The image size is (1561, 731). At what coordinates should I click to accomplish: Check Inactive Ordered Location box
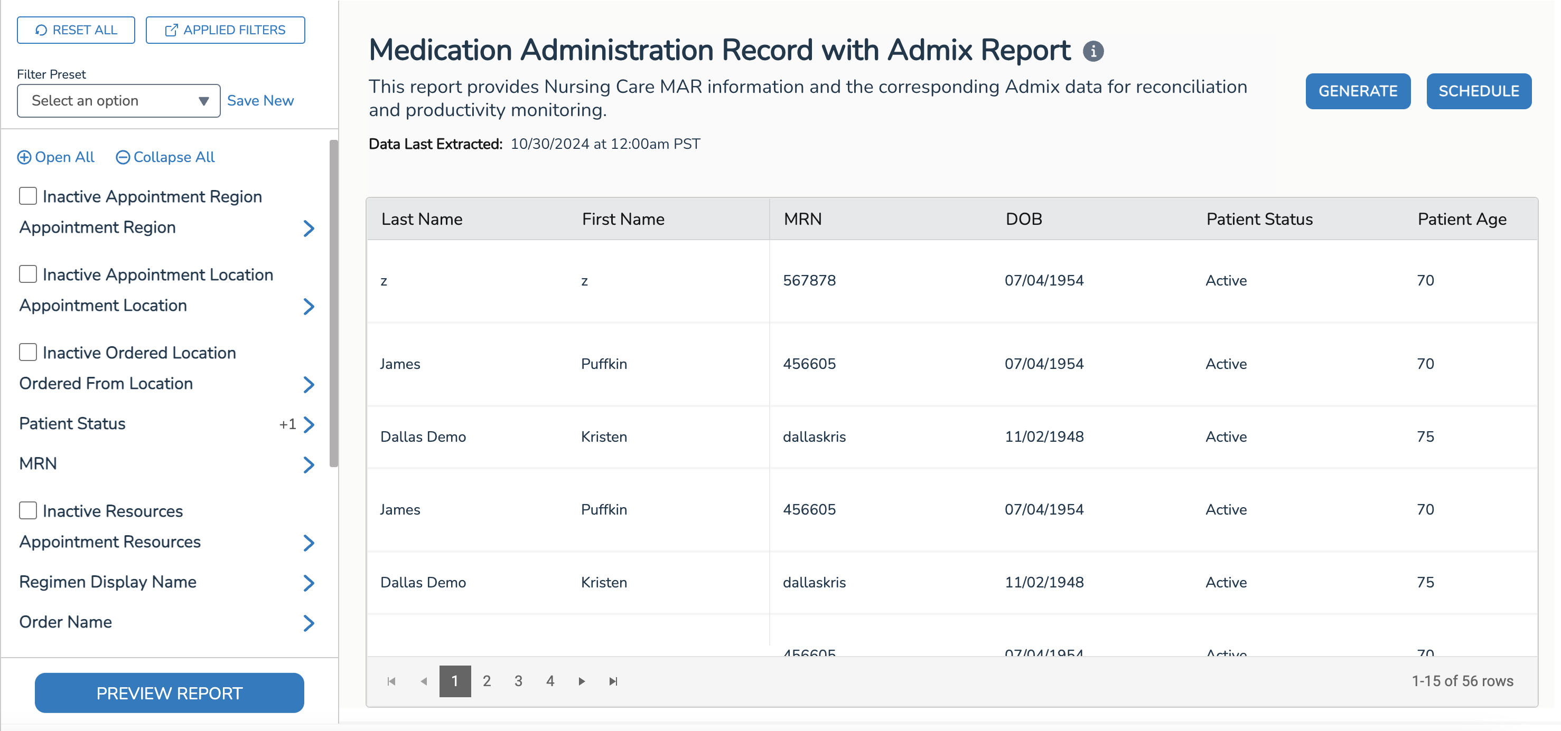click(x=28, y=353)
